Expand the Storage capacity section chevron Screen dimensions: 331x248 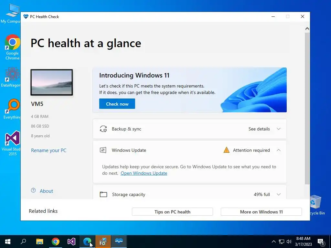[x=279, y=194]
